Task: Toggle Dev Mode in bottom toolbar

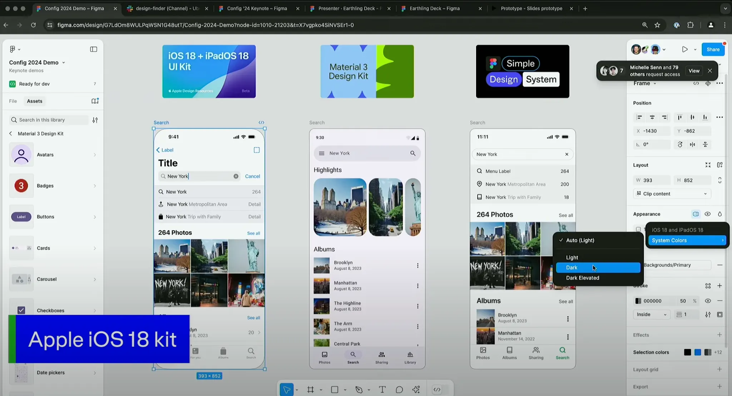Action: tap(437, 390)
